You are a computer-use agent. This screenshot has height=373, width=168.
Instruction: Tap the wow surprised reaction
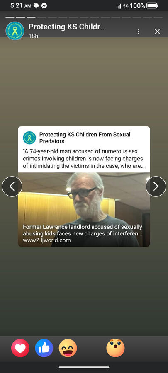tap(115, 348)
